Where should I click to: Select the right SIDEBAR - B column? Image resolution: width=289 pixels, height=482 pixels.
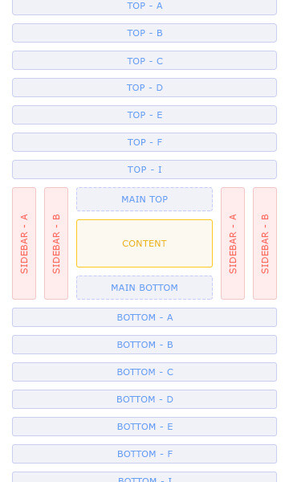point(265,243)
